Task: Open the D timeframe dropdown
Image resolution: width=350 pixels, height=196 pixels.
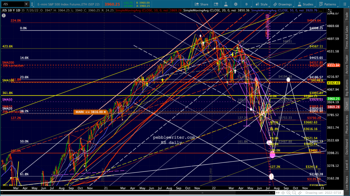Action: tap(246, 4)
